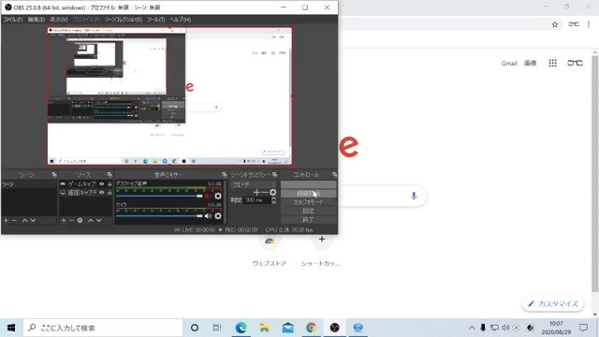599x337 pixels.
Task: Move scene down in the scene list
Action: 34,221
